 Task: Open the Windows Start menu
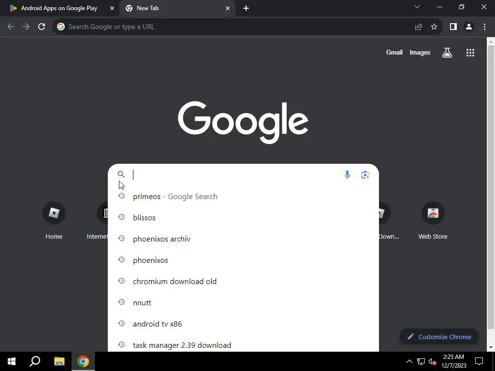pos(12,361)
